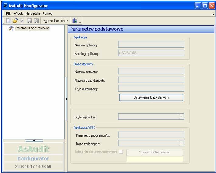Open the Pomoc menu
216x173 pixels.
click(x=47, y=13)
